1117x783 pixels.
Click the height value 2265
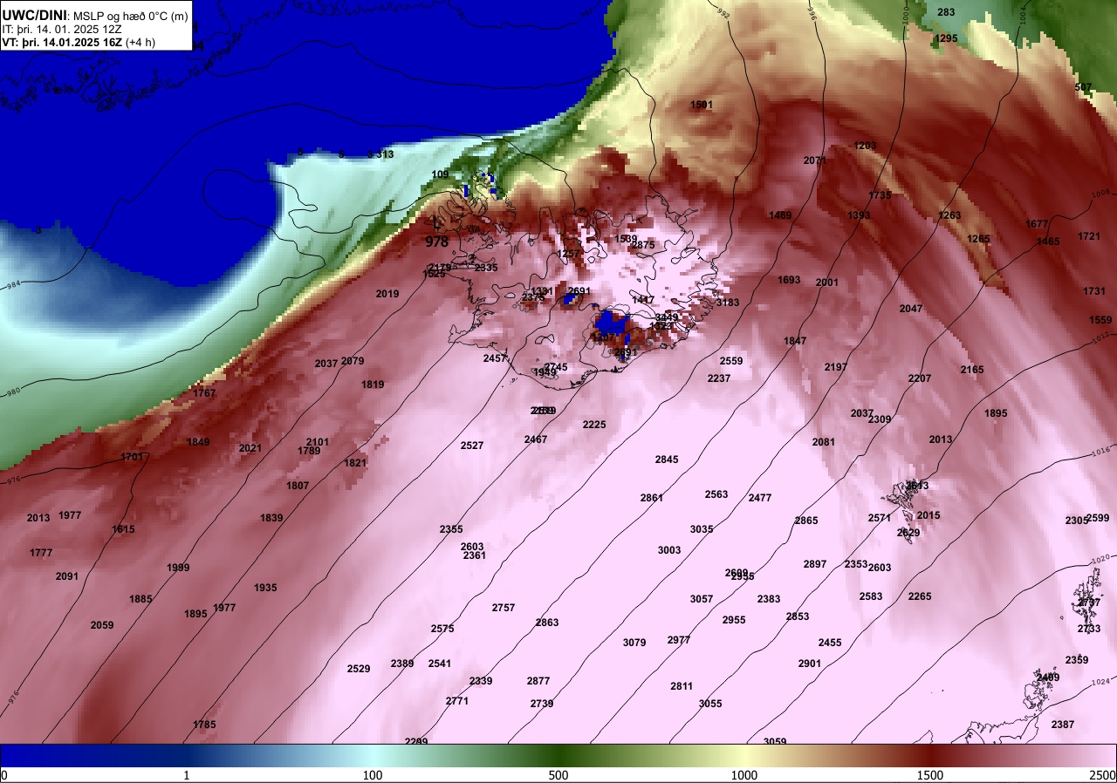tap(920, 596)
